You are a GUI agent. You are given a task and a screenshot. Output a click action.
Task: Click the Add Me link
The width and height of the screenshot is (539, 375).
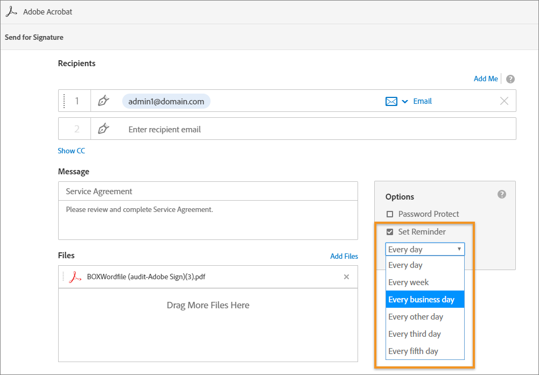485,78
